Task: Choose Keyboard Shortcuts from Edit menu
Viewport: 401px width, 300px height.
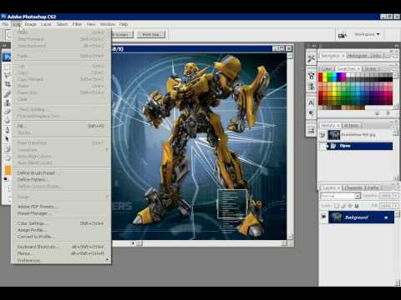Action: (61, 247)
